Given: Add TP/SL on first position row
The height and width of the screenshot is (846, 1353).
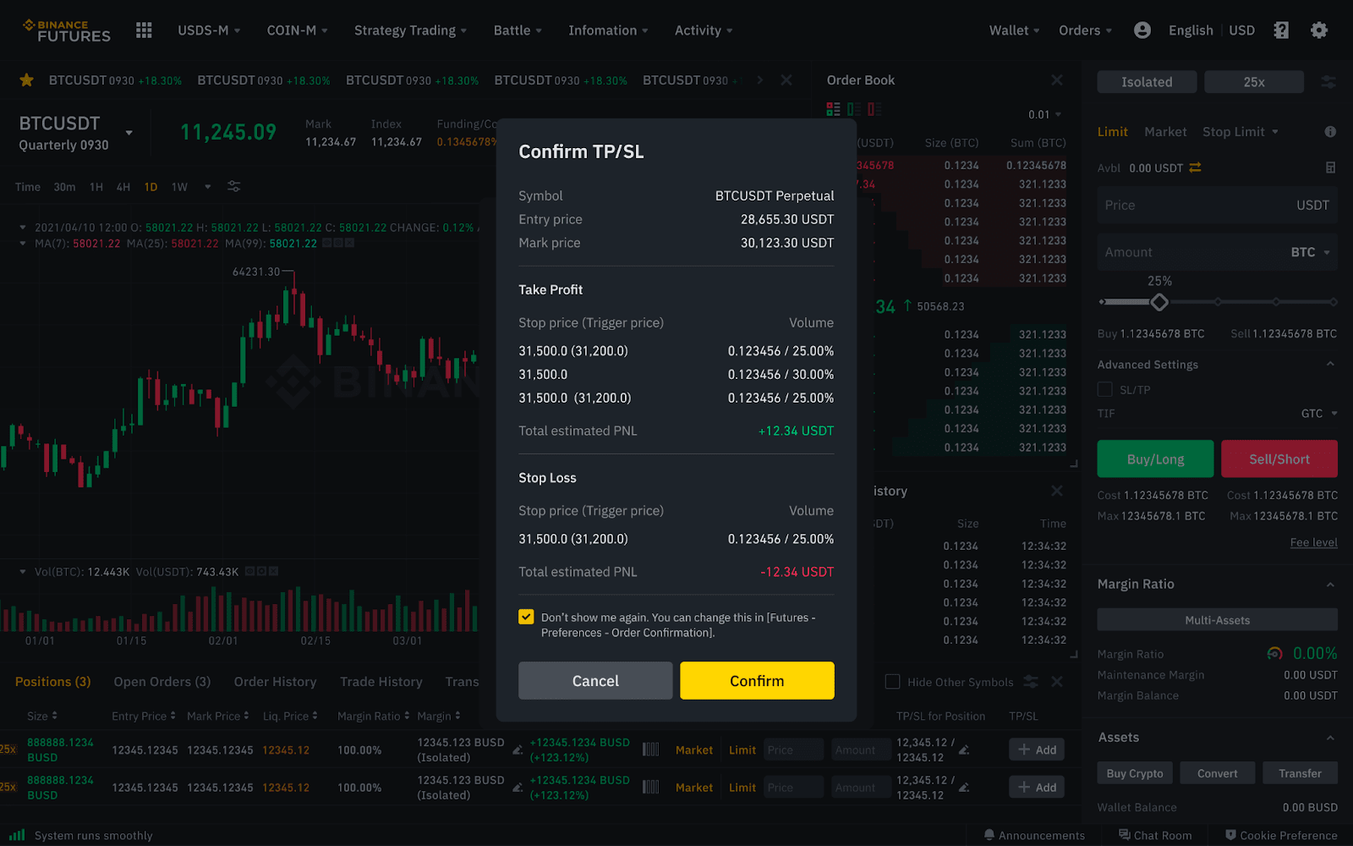Looking at the screenshot, I should coord(1037,750).
